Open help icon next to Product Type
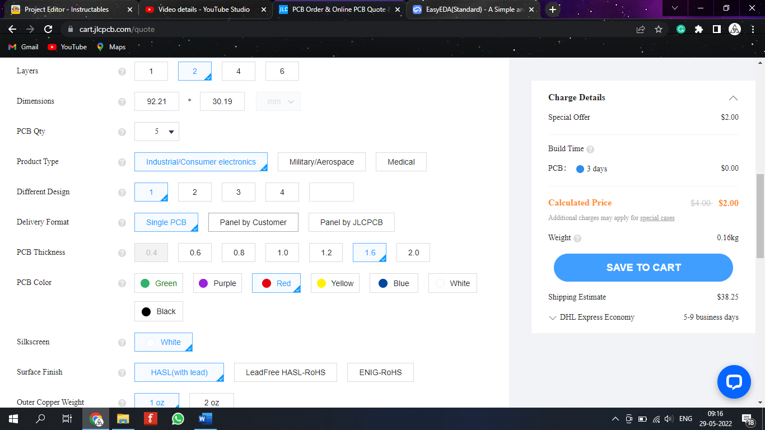This screenshot has height=430, width=765. coord(122,162)
